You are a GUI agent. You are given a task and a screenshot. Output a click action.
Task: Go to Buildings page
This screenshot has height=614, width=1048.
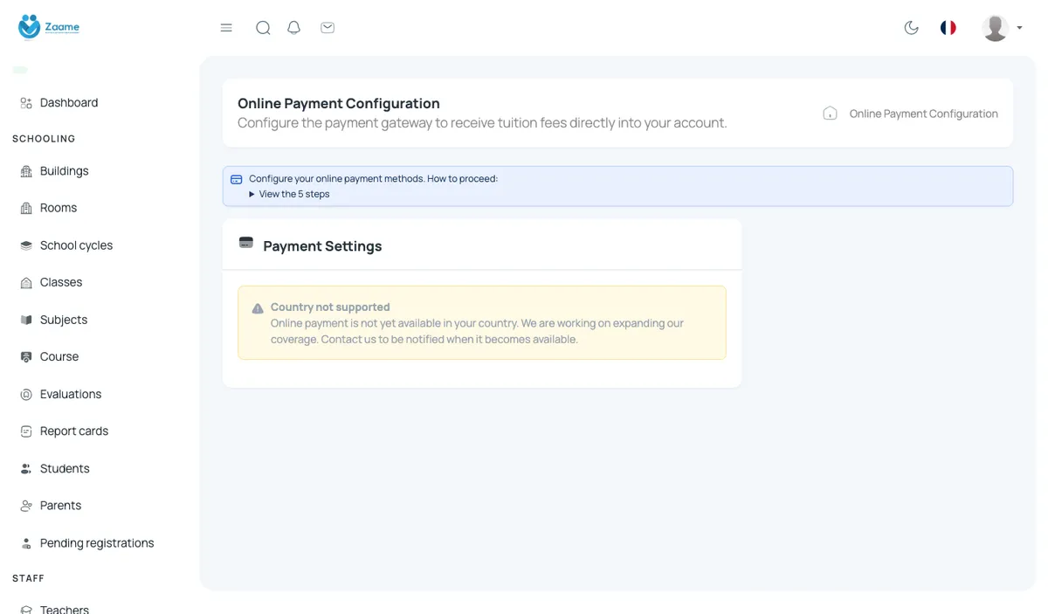click(x=65, y=171)
